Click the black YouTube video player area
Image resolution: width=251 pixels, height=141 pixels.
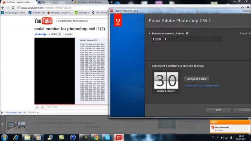click(55, 71)
